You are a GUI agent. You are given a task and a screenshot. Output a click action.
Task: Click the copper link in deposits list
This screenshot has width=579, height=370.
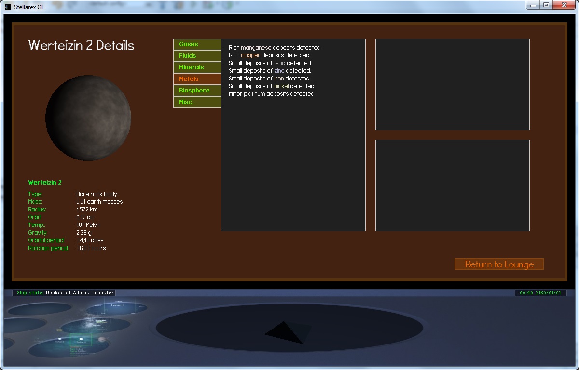[250, 55]
